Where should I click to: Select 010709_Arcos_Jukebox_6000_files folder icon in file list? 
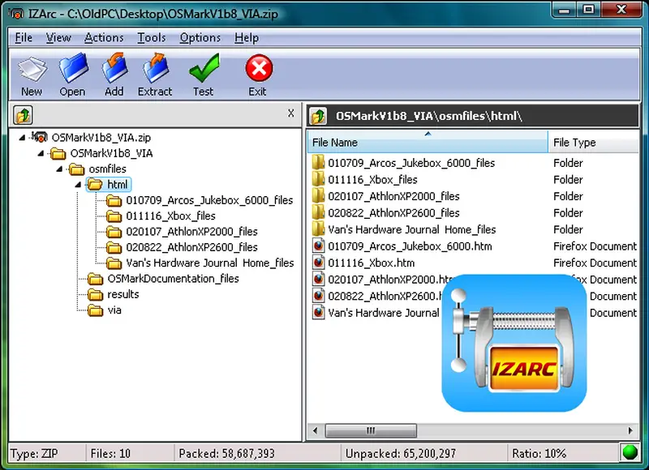318,162
